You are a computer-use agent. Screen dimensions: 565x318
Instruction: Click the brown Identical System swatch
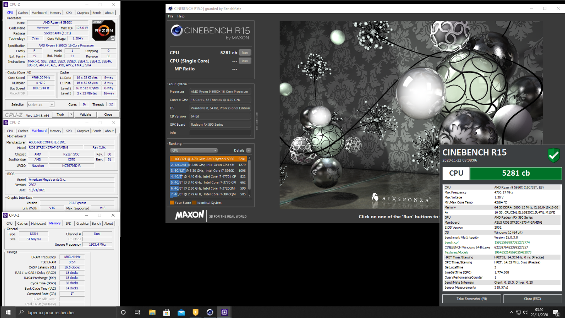(194, 203)
